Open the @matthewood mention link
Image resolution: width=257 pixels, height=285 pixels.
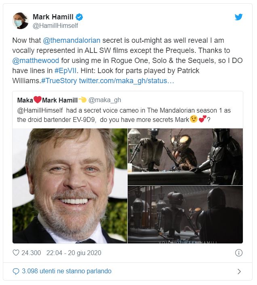[36, 60]
